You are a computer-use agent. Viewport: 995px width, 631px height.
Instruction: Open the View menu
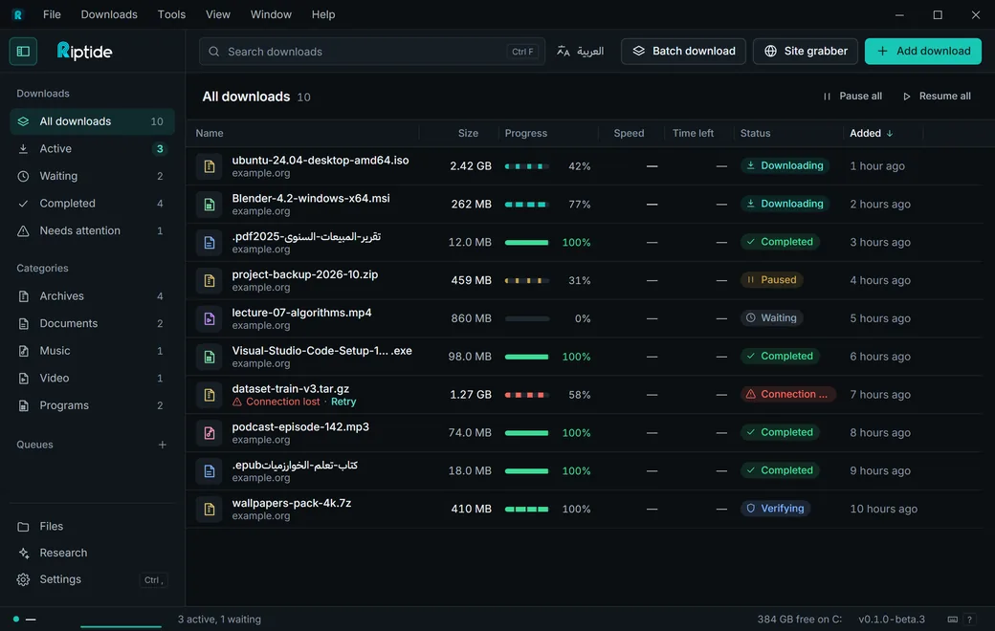pyautogui.click(x=218, y=14)
